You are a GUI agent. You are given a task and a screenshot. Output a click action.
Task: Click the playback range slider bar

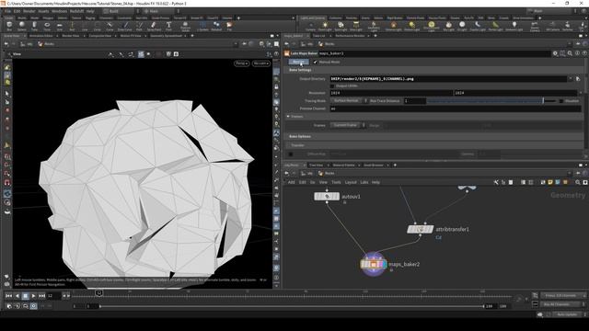[x=292, y=306]
